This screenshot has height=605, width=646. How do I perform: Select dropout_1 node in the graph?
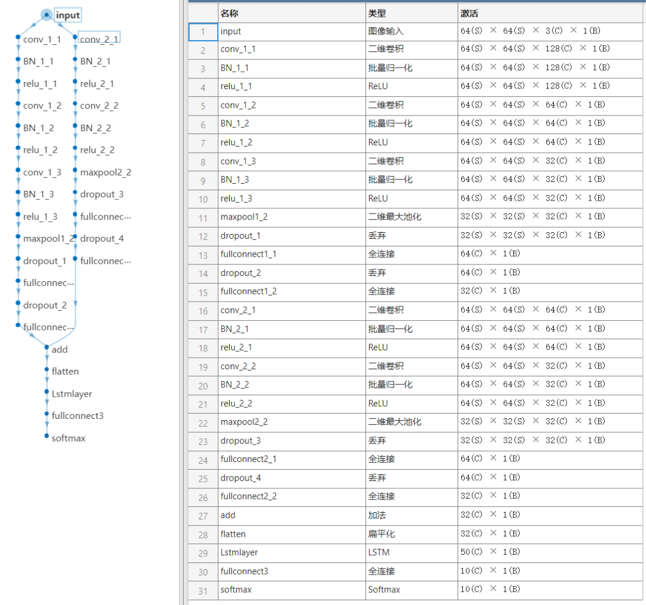(44, 261)
